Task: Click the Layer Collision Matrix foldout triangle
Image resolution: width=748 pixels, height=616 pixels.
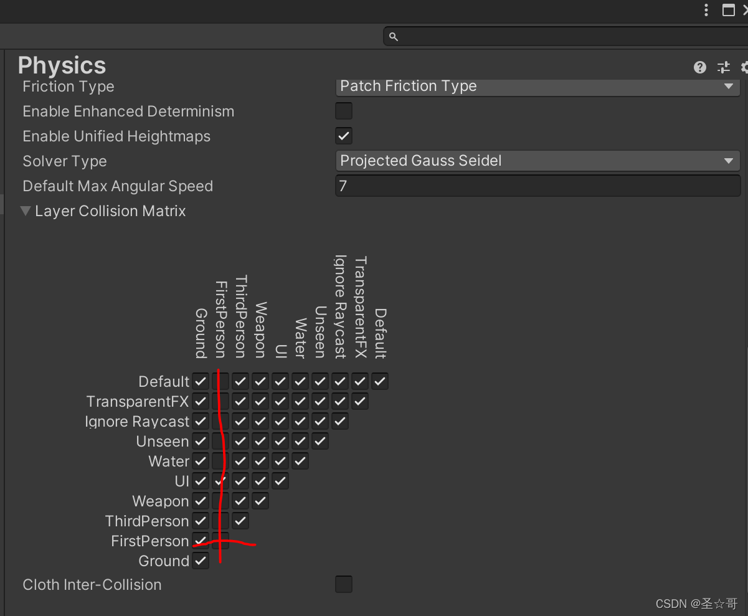Action: 25,211
